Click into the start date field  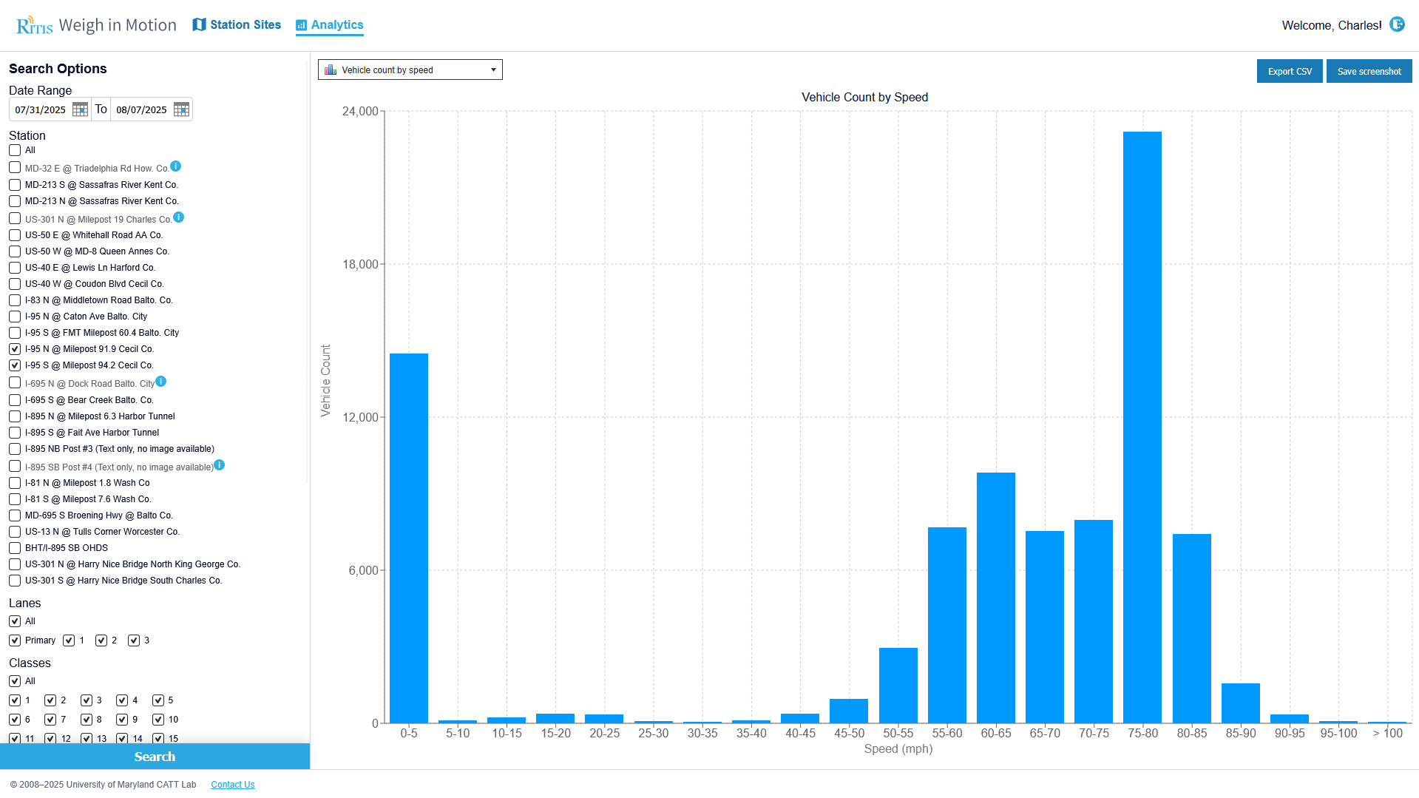pos(41,109)
